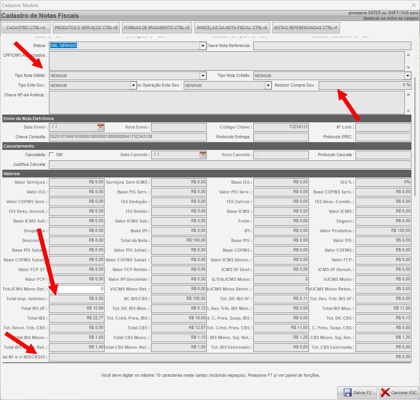Viewport: 420px width, 400px height.
Task: Open Parcelas da Nota Fiscal tab
Action: pos(232,28)
